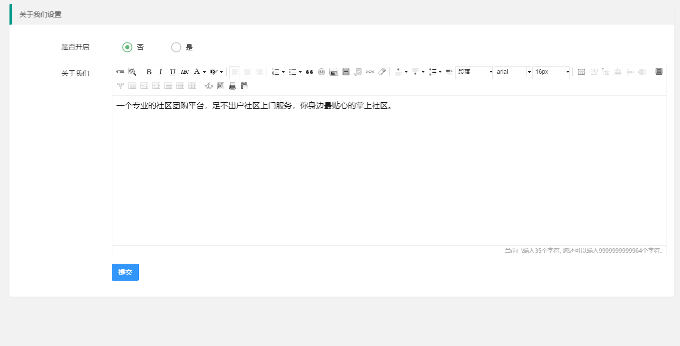Apply strikethrough ABC formatting
This screenshot has height=346, width=680.
[185, 72]
